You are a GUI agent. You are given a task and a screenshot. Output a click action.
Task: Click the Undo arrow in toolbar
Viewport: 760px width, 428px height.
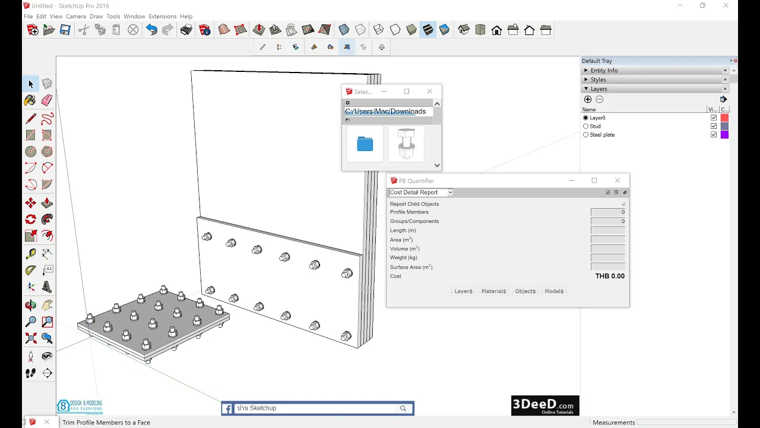[152, 30]
